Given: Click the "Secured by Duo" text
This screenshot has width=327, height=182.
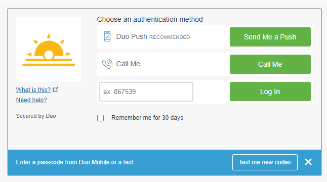Looking at the screenshot, I should (x=36, y=116).
